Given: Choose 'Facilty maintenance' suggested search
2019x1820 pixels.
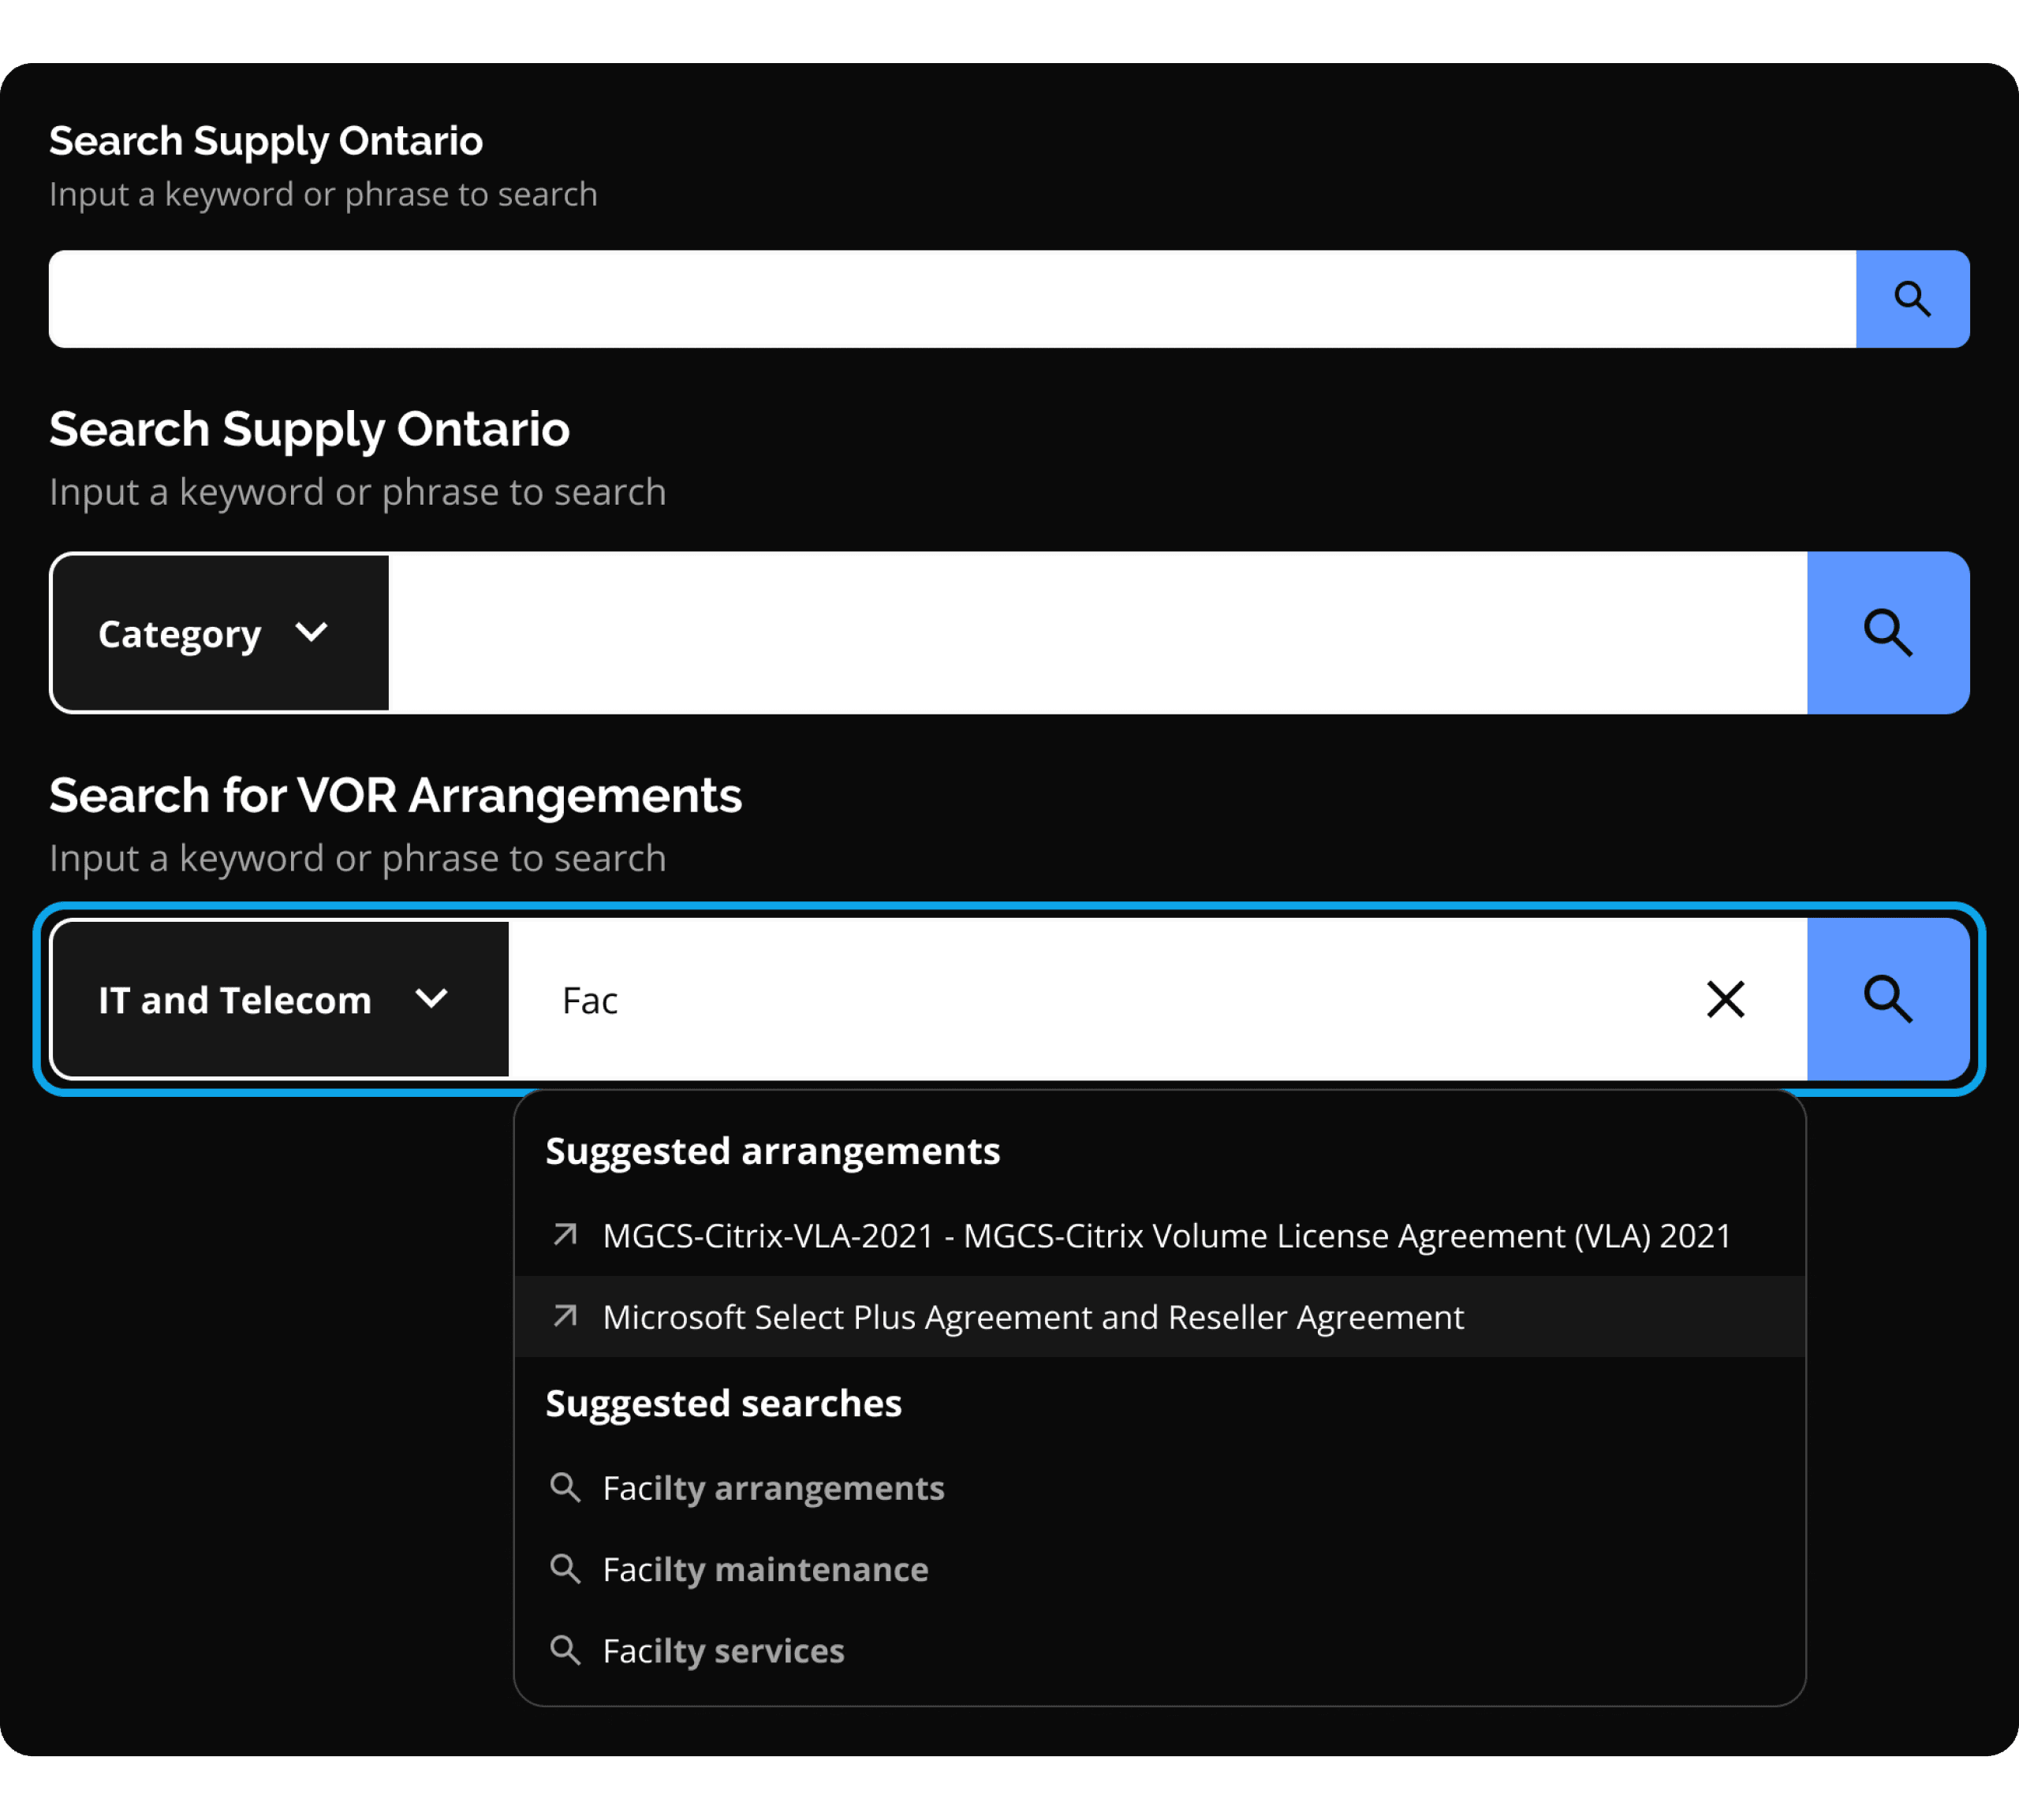Looking at the screenshot, I should pos(765,1569).
